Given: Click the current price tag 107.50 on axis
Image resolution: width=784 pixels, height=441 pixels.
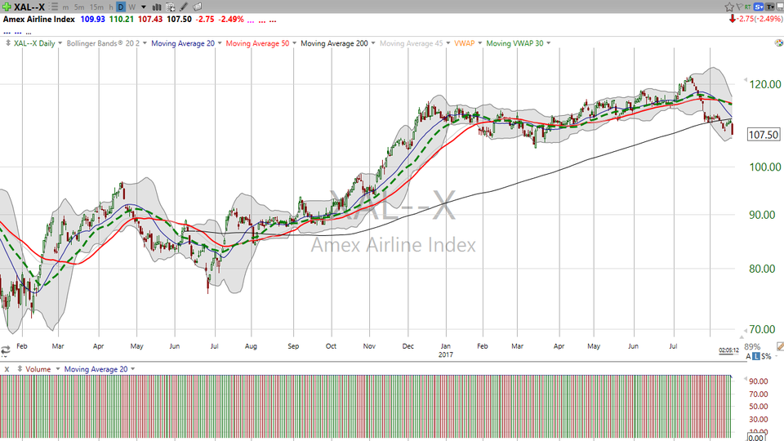Looking at the screenshot, I should click(x=764, y=135).
